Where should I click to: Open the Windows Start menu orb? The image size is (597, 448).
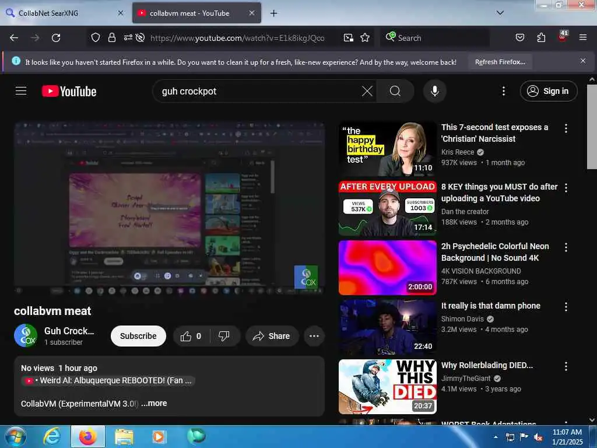pos(15,436)
